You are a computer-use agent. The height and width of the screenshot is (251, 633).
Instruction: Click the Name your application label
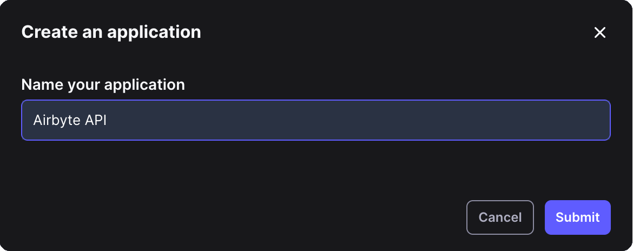pos(103,85)
